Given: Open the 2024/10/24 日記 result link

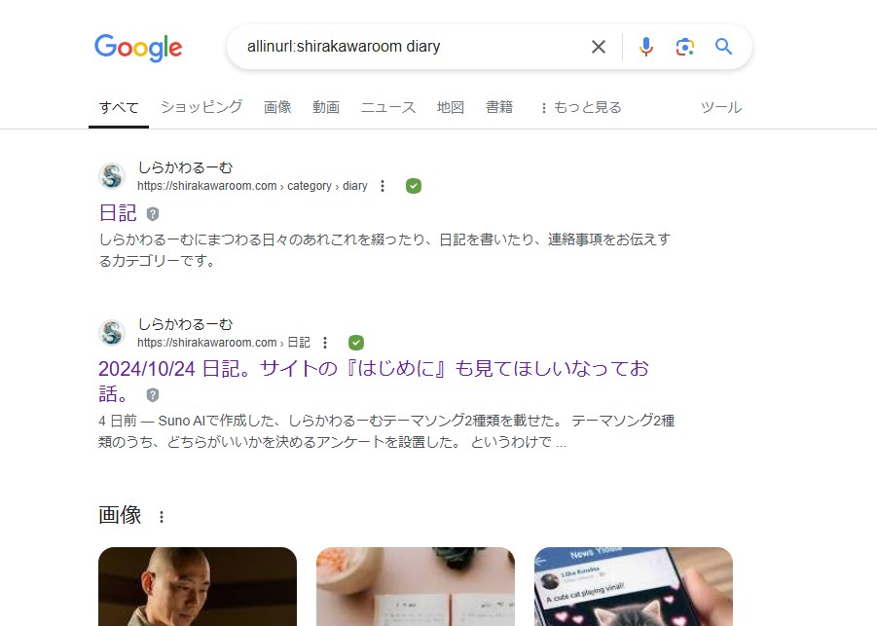Looking at the screenshot, I should click(374, 381).
